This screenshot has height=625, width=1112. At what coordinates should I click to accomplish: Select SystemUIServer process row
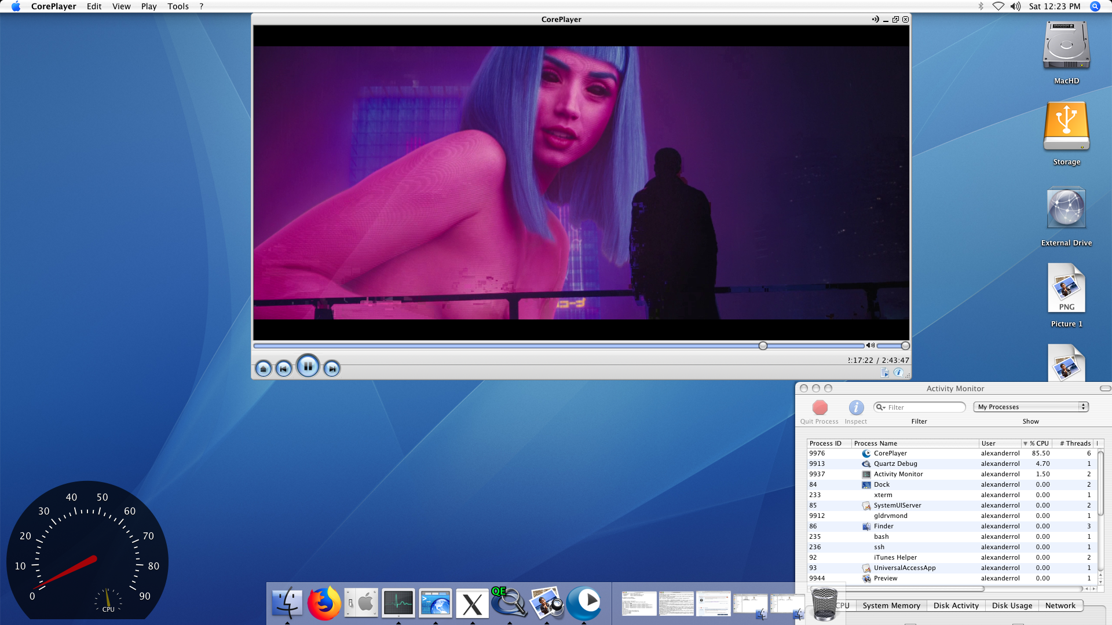(x=951, y=505)
